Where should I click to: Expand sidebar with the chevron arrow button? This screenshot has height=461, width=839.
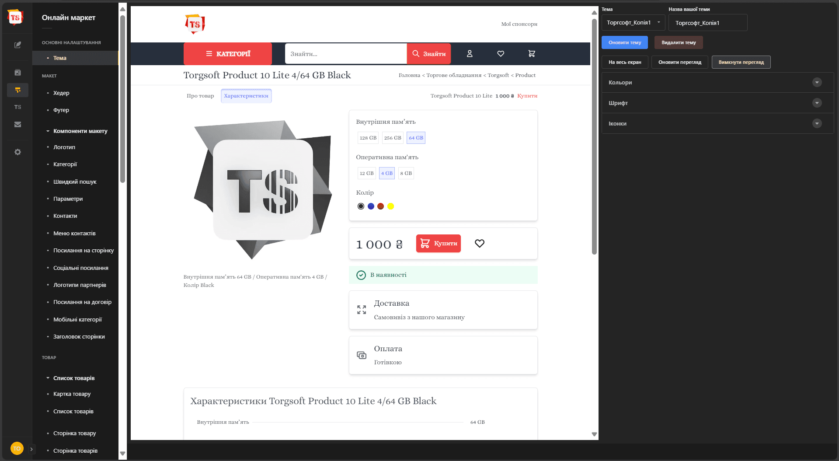click(x=31, y=449)
